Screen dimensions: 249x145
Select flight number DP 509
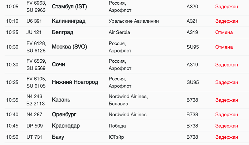coord(34,126)
